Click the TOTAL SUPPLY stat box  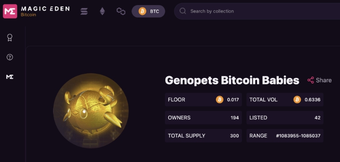pyautogui.click(x=204, y=136)
